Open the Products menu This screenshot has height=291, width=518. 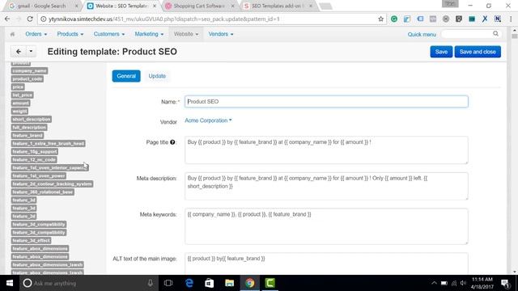tap(70, 34)
